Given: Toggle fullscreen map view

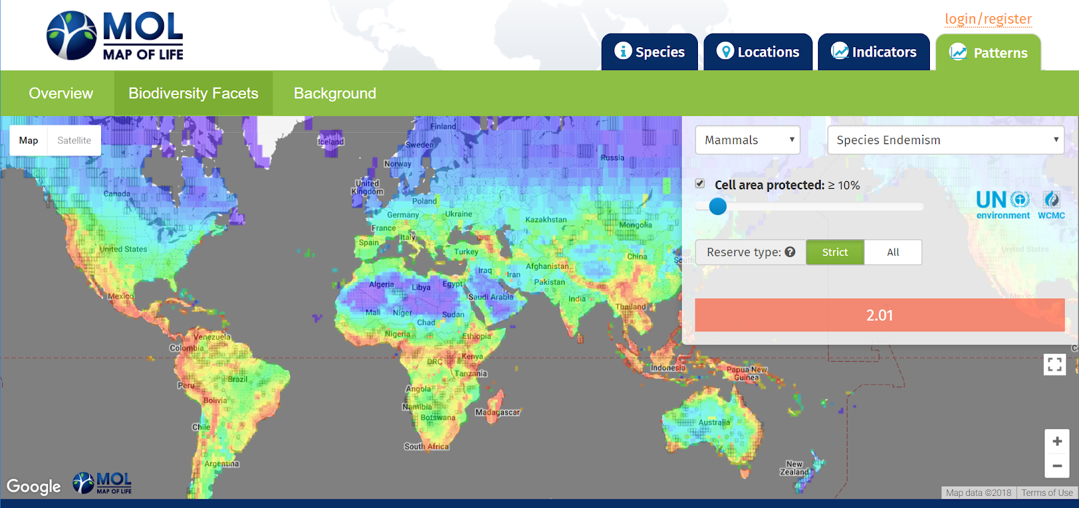Looking at the screenshot, I should tap(1055, 364).
